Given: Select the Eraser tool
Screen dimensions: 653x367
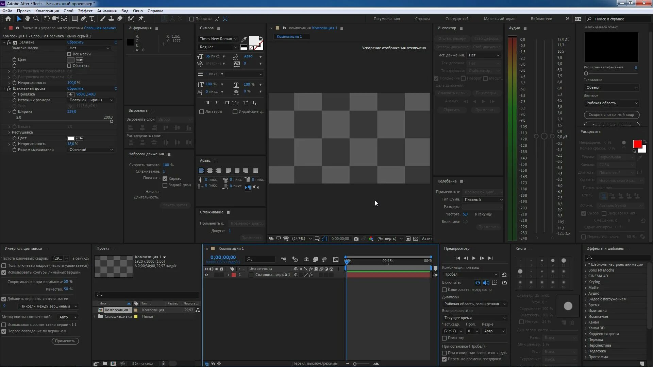Looking at the screenshot, I should 120,19.
